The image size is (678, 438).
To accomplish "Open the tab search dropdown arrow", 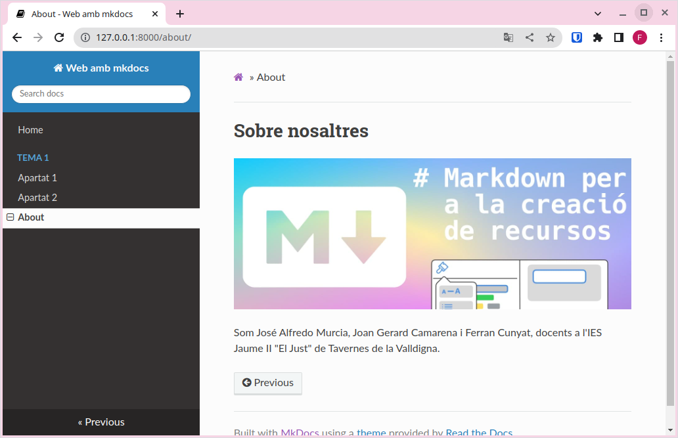I will (x=598, y=14).
